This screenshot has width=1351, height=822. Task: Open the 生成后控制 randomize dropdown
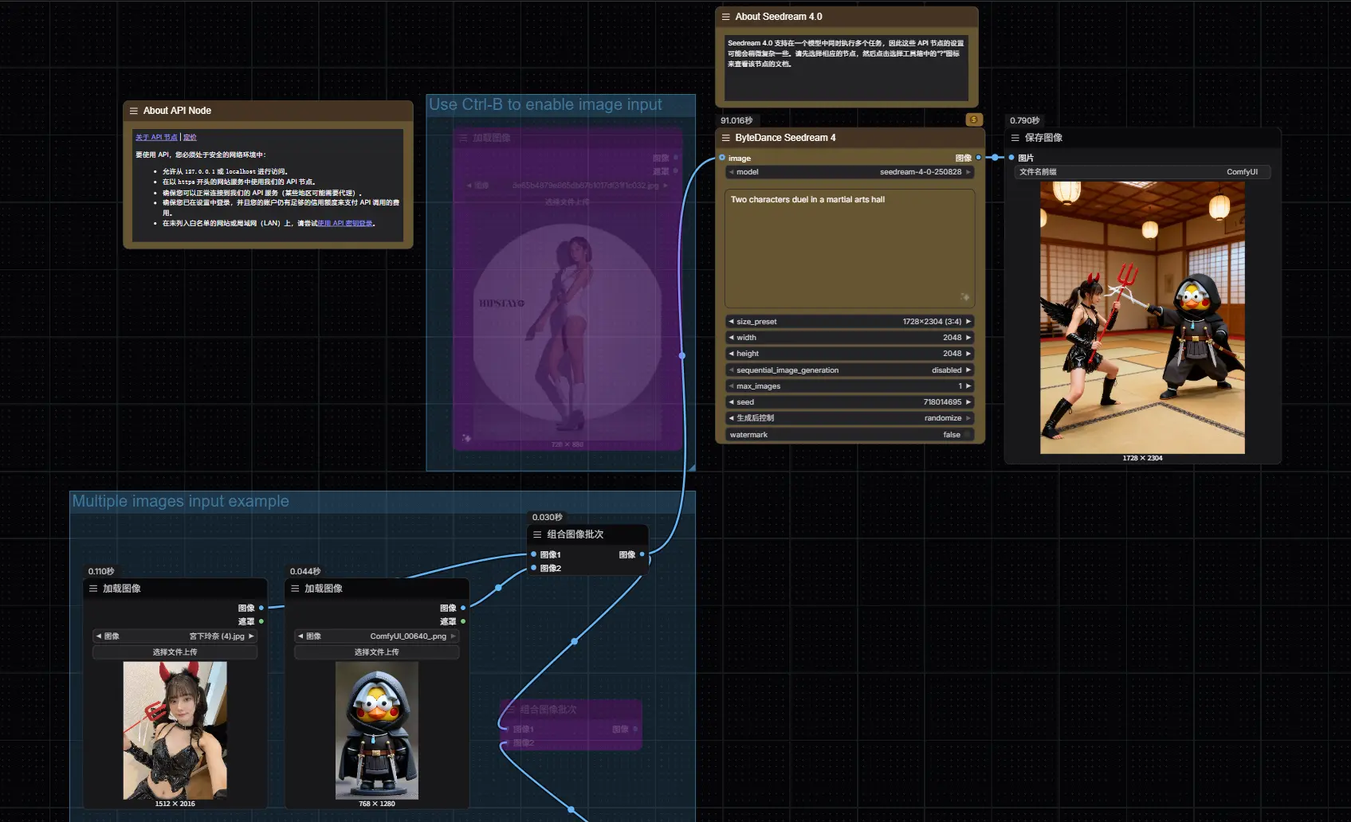pos(850,418)
